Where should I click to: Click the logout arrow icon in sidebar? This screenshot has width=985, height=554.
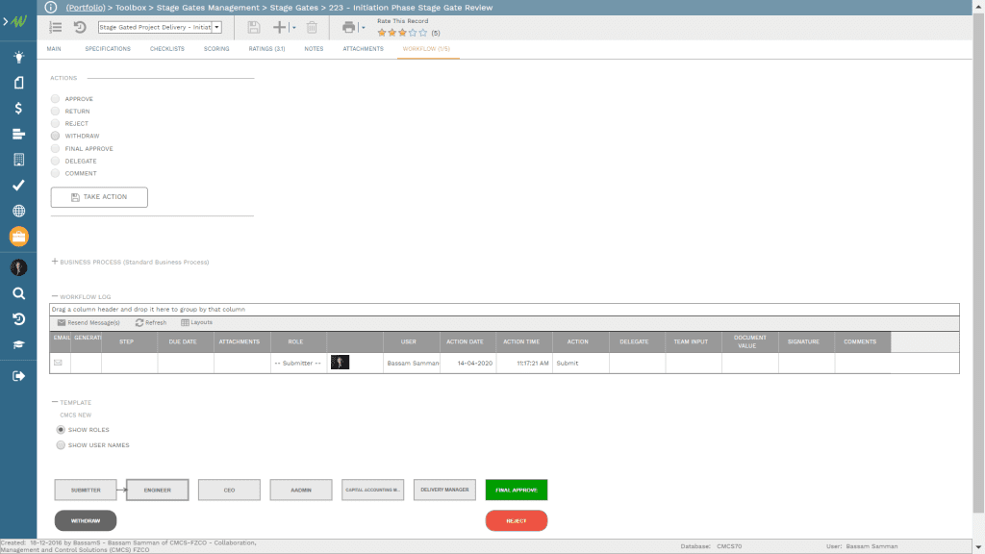[18, 376]
